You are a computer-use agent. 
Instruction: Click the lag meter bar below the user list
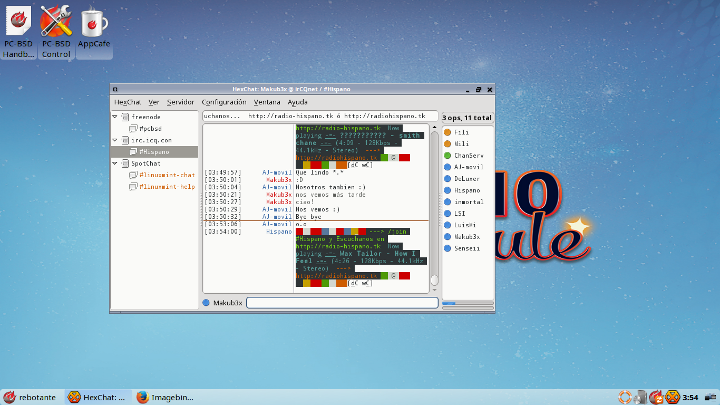tap(468, 303)
